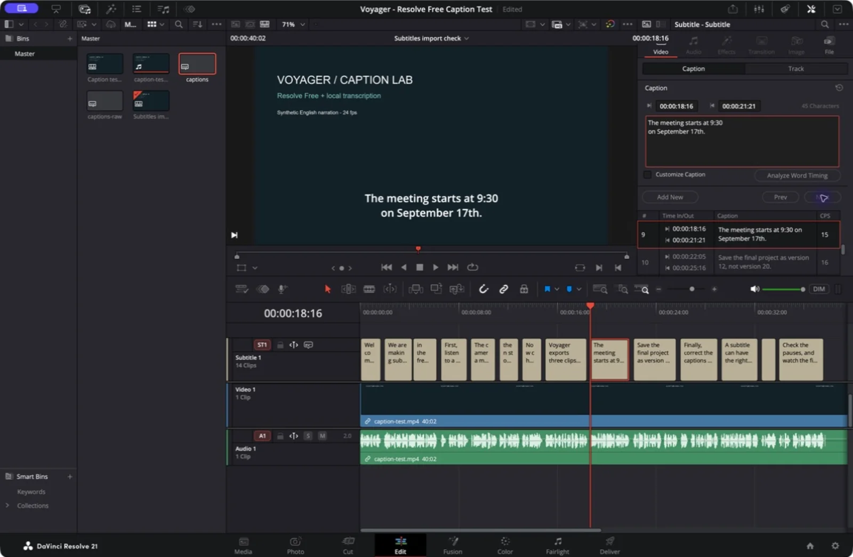This screenshot has height=557, width=853.
Task: Click Full Extent Zoom icon
Action: [600, 289]
